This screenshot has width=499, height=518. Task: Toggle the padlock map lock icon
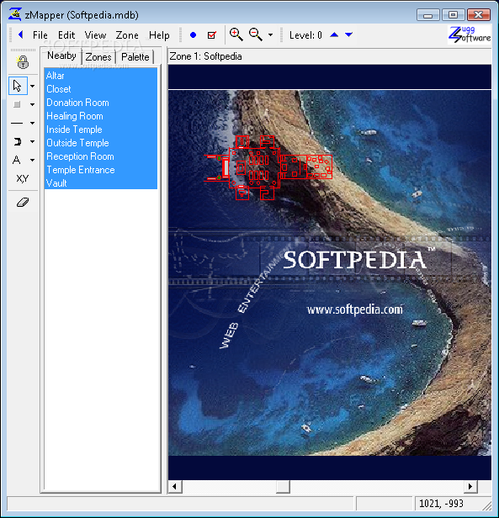tap(23, 62)
